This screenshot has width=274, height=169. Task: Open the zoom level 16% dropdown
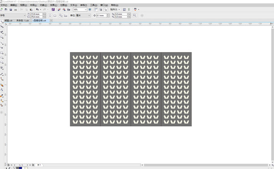[86, 9]
